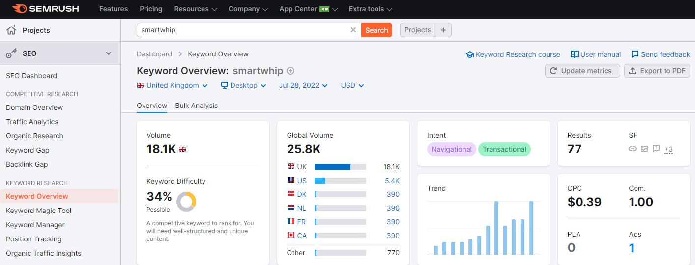
Task: Click the US volume progress bar
Action: [340, 181]
